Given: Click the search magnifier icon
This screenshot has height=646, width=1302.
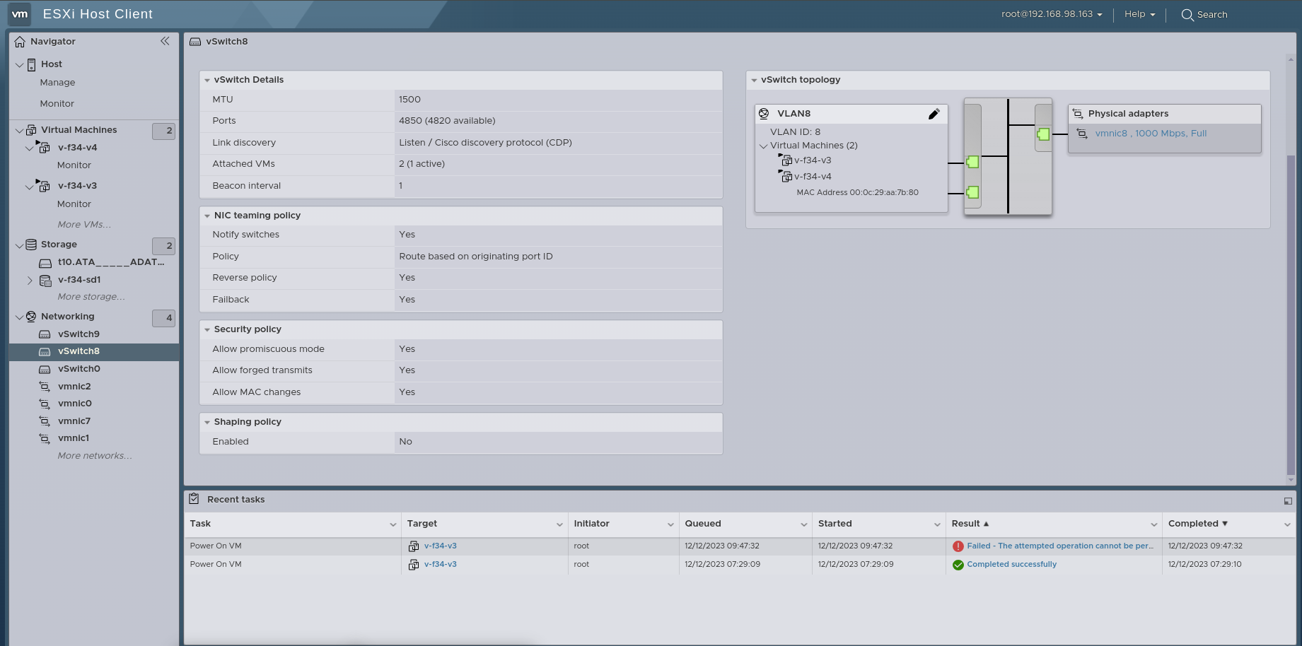Looking at the screenshot, I should [x=1187, y=15].
